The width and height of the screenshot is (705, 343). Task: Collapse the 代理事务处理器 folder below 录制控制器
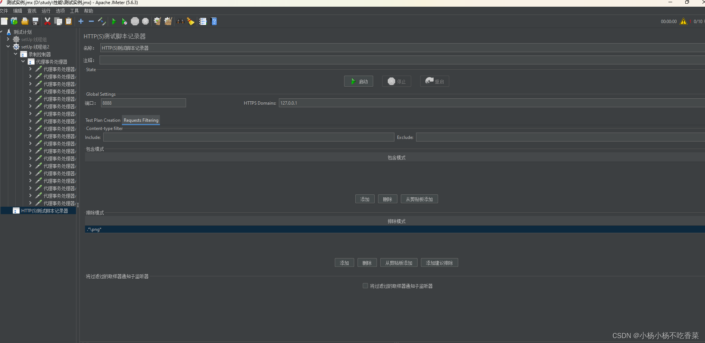23,61
